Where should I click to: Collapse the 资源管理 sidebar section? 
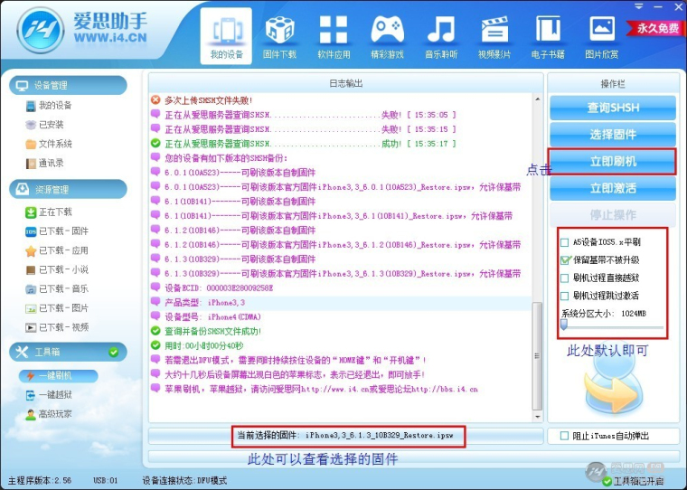click(68, 189)
